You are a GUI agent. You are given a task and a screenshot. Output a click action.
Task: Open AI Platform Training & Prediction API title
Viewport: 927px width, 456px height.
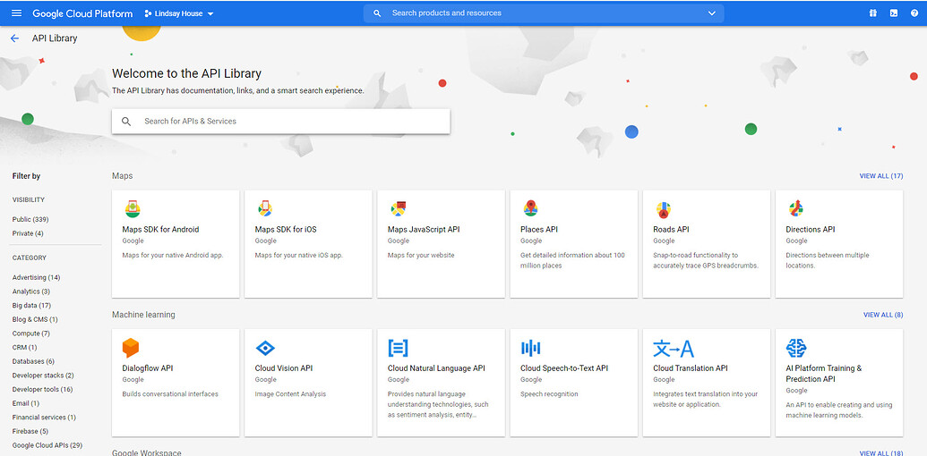[823, 374]
